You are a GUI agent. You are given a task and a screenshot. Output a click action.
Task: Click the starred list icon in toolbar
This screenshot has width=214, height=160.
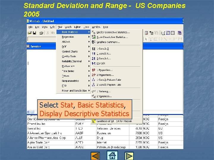151,33
